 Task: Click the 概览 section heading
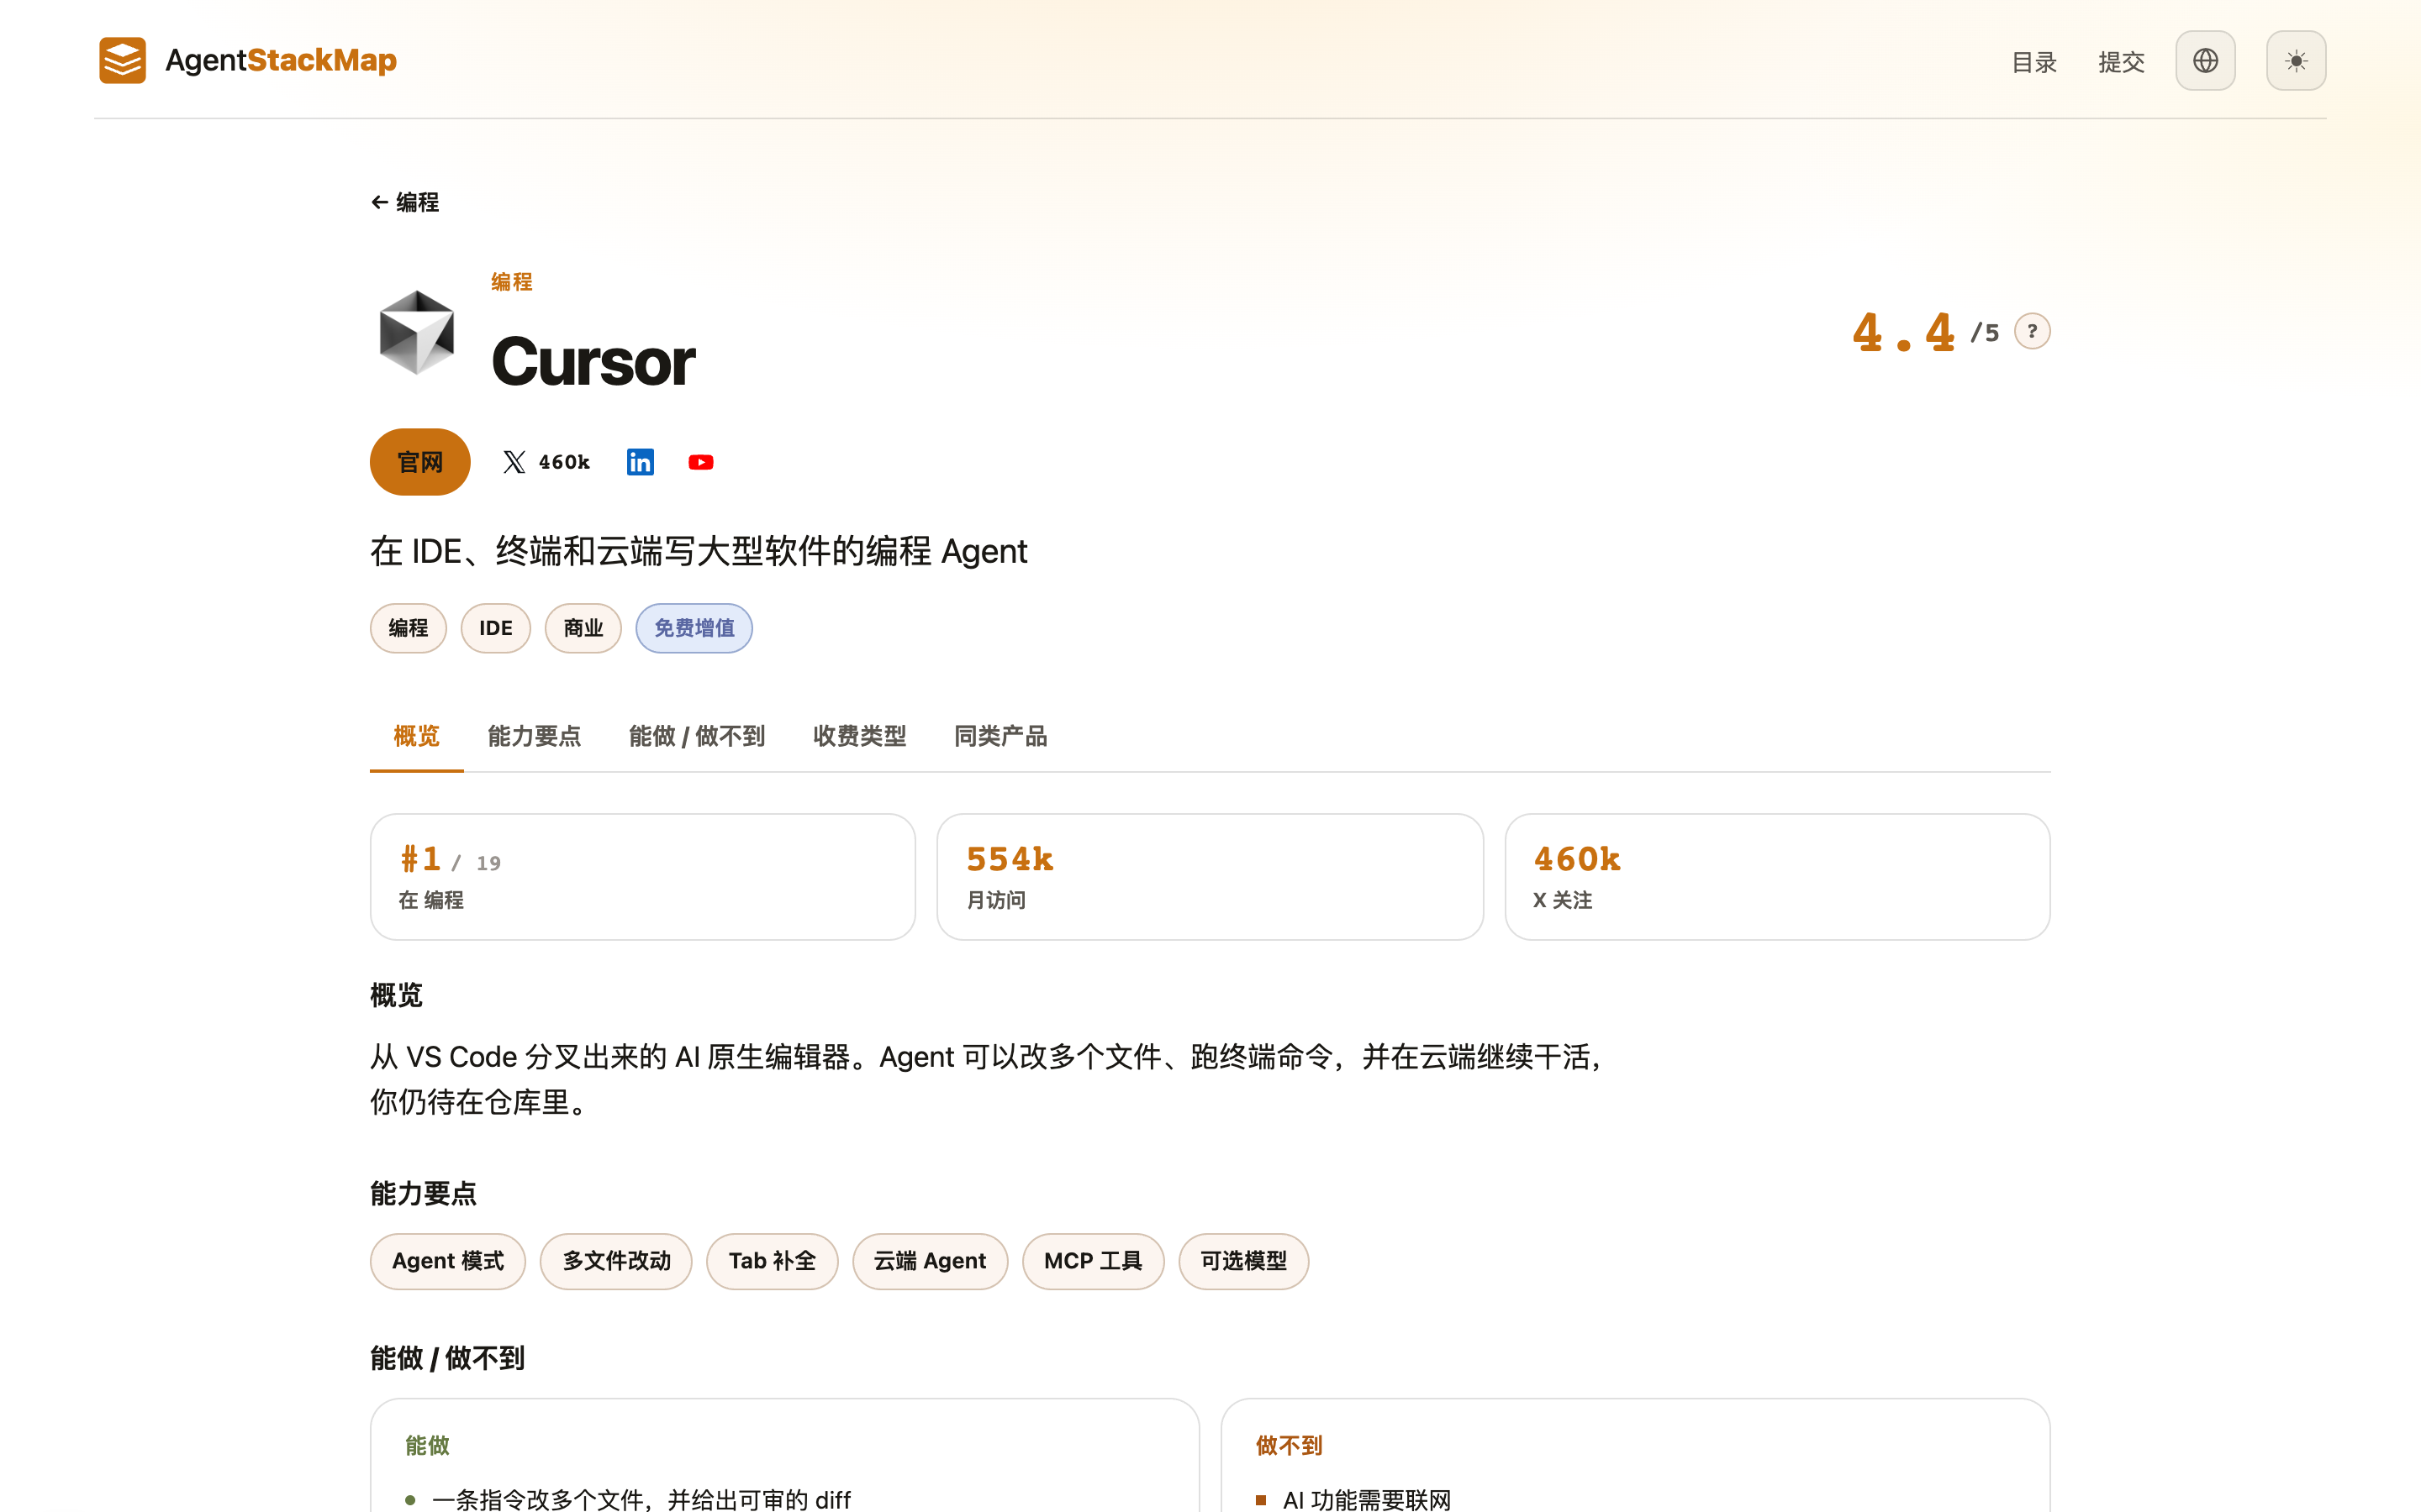tap(396, 995)
